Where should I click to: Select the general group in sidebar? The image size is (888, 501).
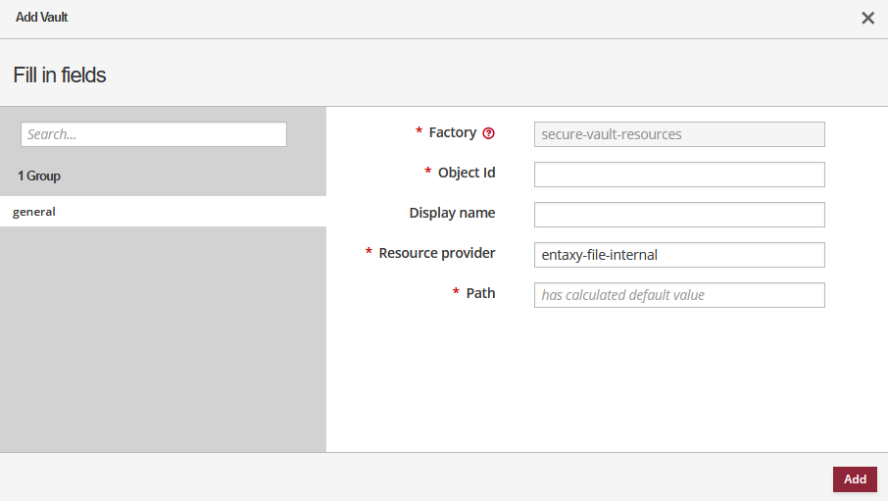point(34,211)
